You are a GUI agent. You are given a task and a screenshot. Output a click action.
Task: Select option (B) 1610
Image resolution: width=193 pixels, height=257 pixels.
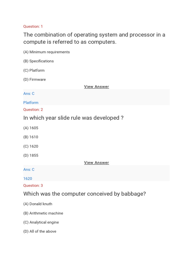31,137
